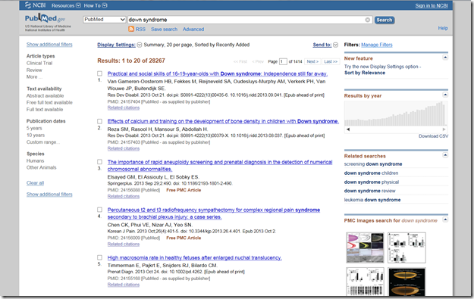Collapse the New feature panel
Viewport: 474px width, 299px height.
pyautogui.click(x=445, y=58)
